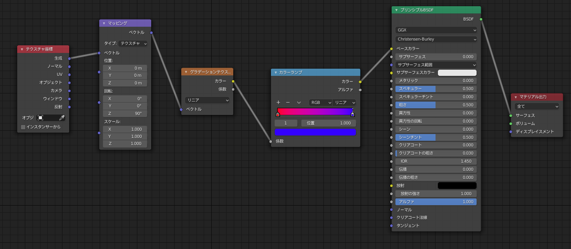Remove color stop with minus icon
This screenshot has width=571, height=249.
coord(288,103)
